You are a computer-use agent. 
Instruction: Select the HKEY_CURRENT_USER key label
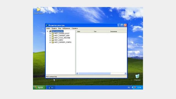point(62,35)
